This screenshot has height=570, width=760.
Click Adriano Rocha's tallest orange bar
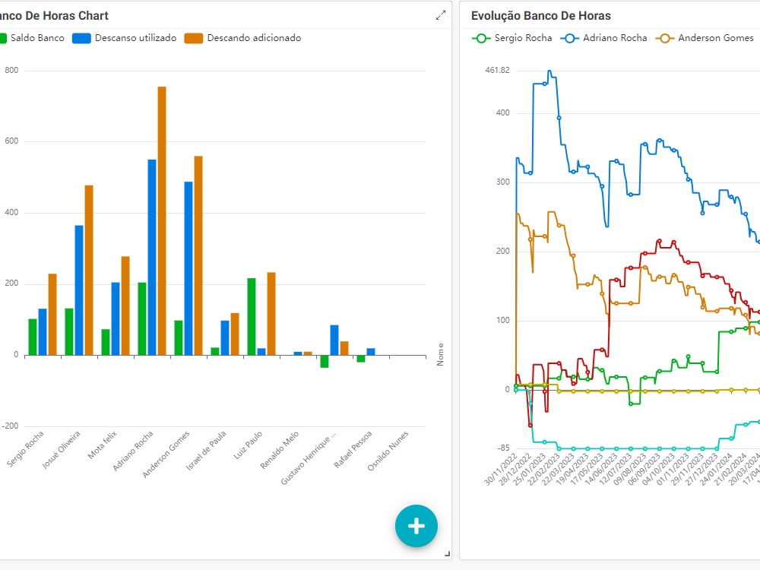pos(162,221)
